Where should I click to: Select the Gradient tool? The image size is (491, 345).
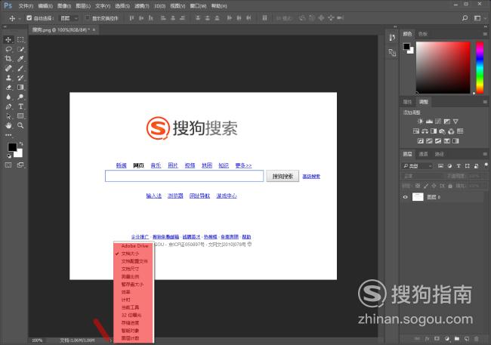(20, 88)
